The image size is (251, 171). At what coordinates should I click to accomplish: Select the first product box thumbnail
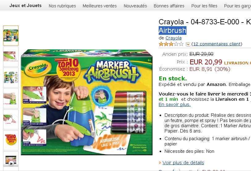11,35
